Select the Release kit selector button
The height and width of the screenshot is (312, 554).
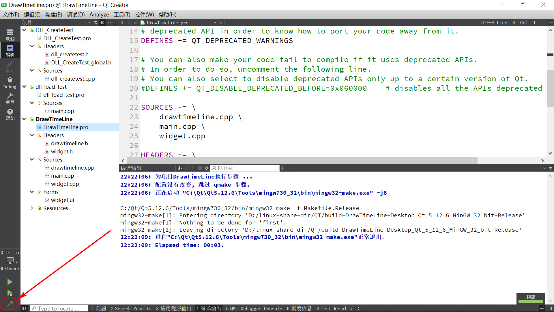point(10,261)
